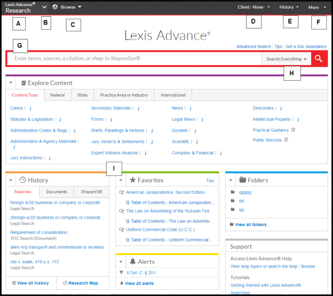Click the filter icon beside 8 Del. C. § 251
Image resolution: width=333 pixels, height=296 pixels.
point(122,273)
